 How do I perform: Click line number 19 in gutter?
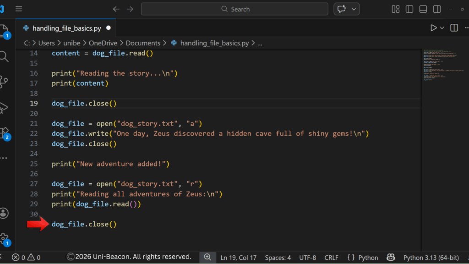click(x=34, y=103)
